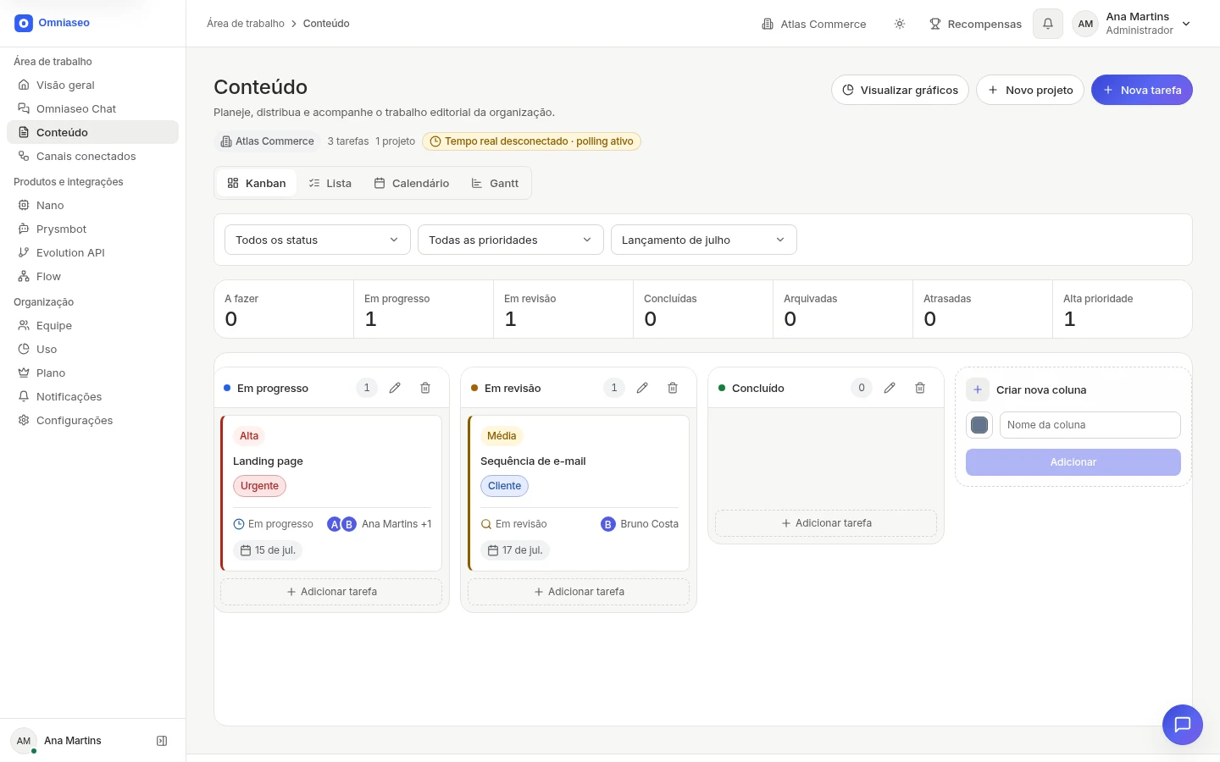1220x762 pixels.
Task: Delete the Concluído column
Action: pos(920,388)
